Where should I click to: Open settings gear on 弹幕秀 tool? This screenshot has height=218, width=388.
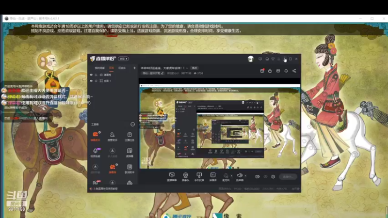116,165
